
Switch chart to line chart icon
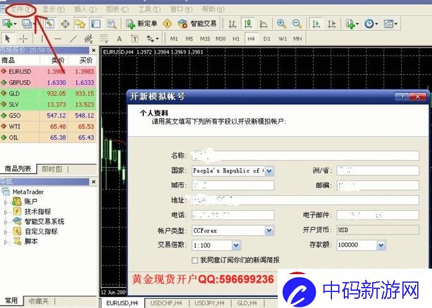point(264,24)
